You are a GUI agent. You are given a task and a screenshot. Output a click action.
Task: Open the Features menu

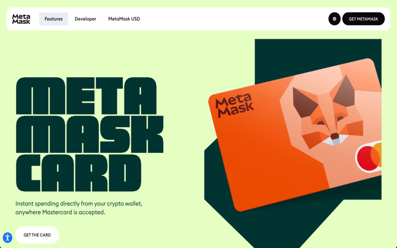[54, 19]
